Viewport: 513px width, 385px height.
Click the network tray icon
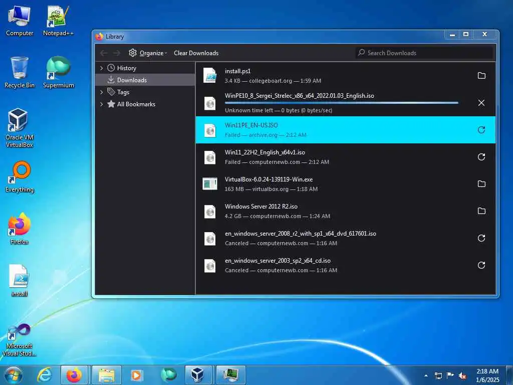click(x=438, y=376)
